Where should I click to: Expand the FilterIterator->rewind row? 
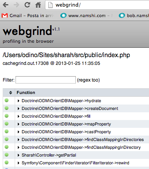coord(18,163)
